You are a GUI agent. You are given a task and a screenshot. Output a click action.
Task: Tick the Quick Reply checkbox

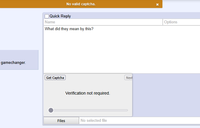47,16
